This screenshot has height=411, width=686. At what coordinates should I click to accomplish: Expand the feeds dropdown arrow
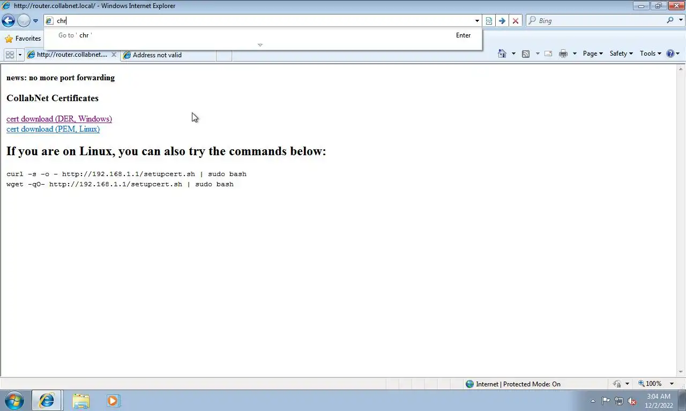coord(537,54)
